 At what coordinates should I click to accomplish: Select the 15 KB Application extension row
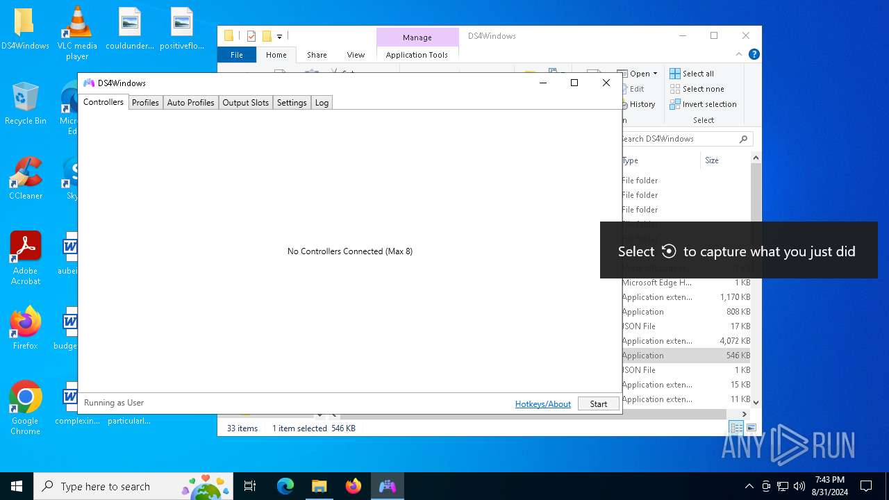pos(686,385)
